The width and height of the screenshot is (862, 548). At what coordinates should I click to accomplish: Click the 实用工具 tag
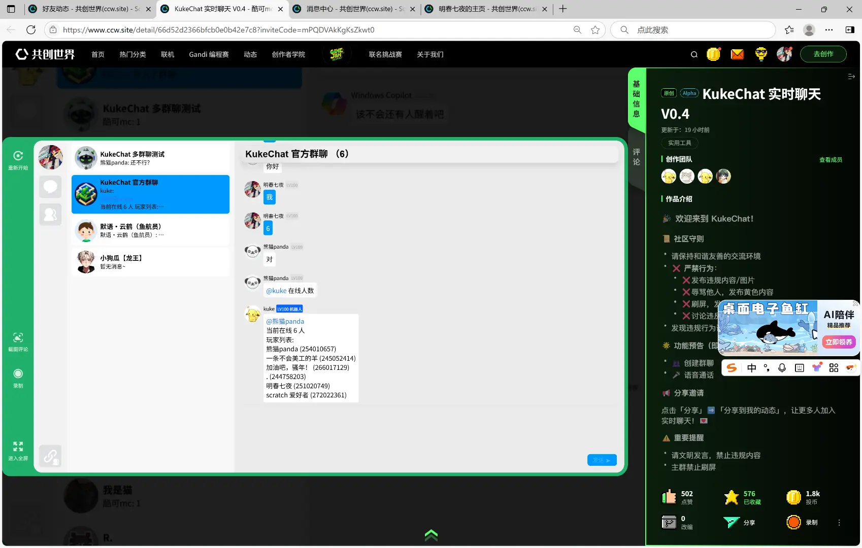679,143
